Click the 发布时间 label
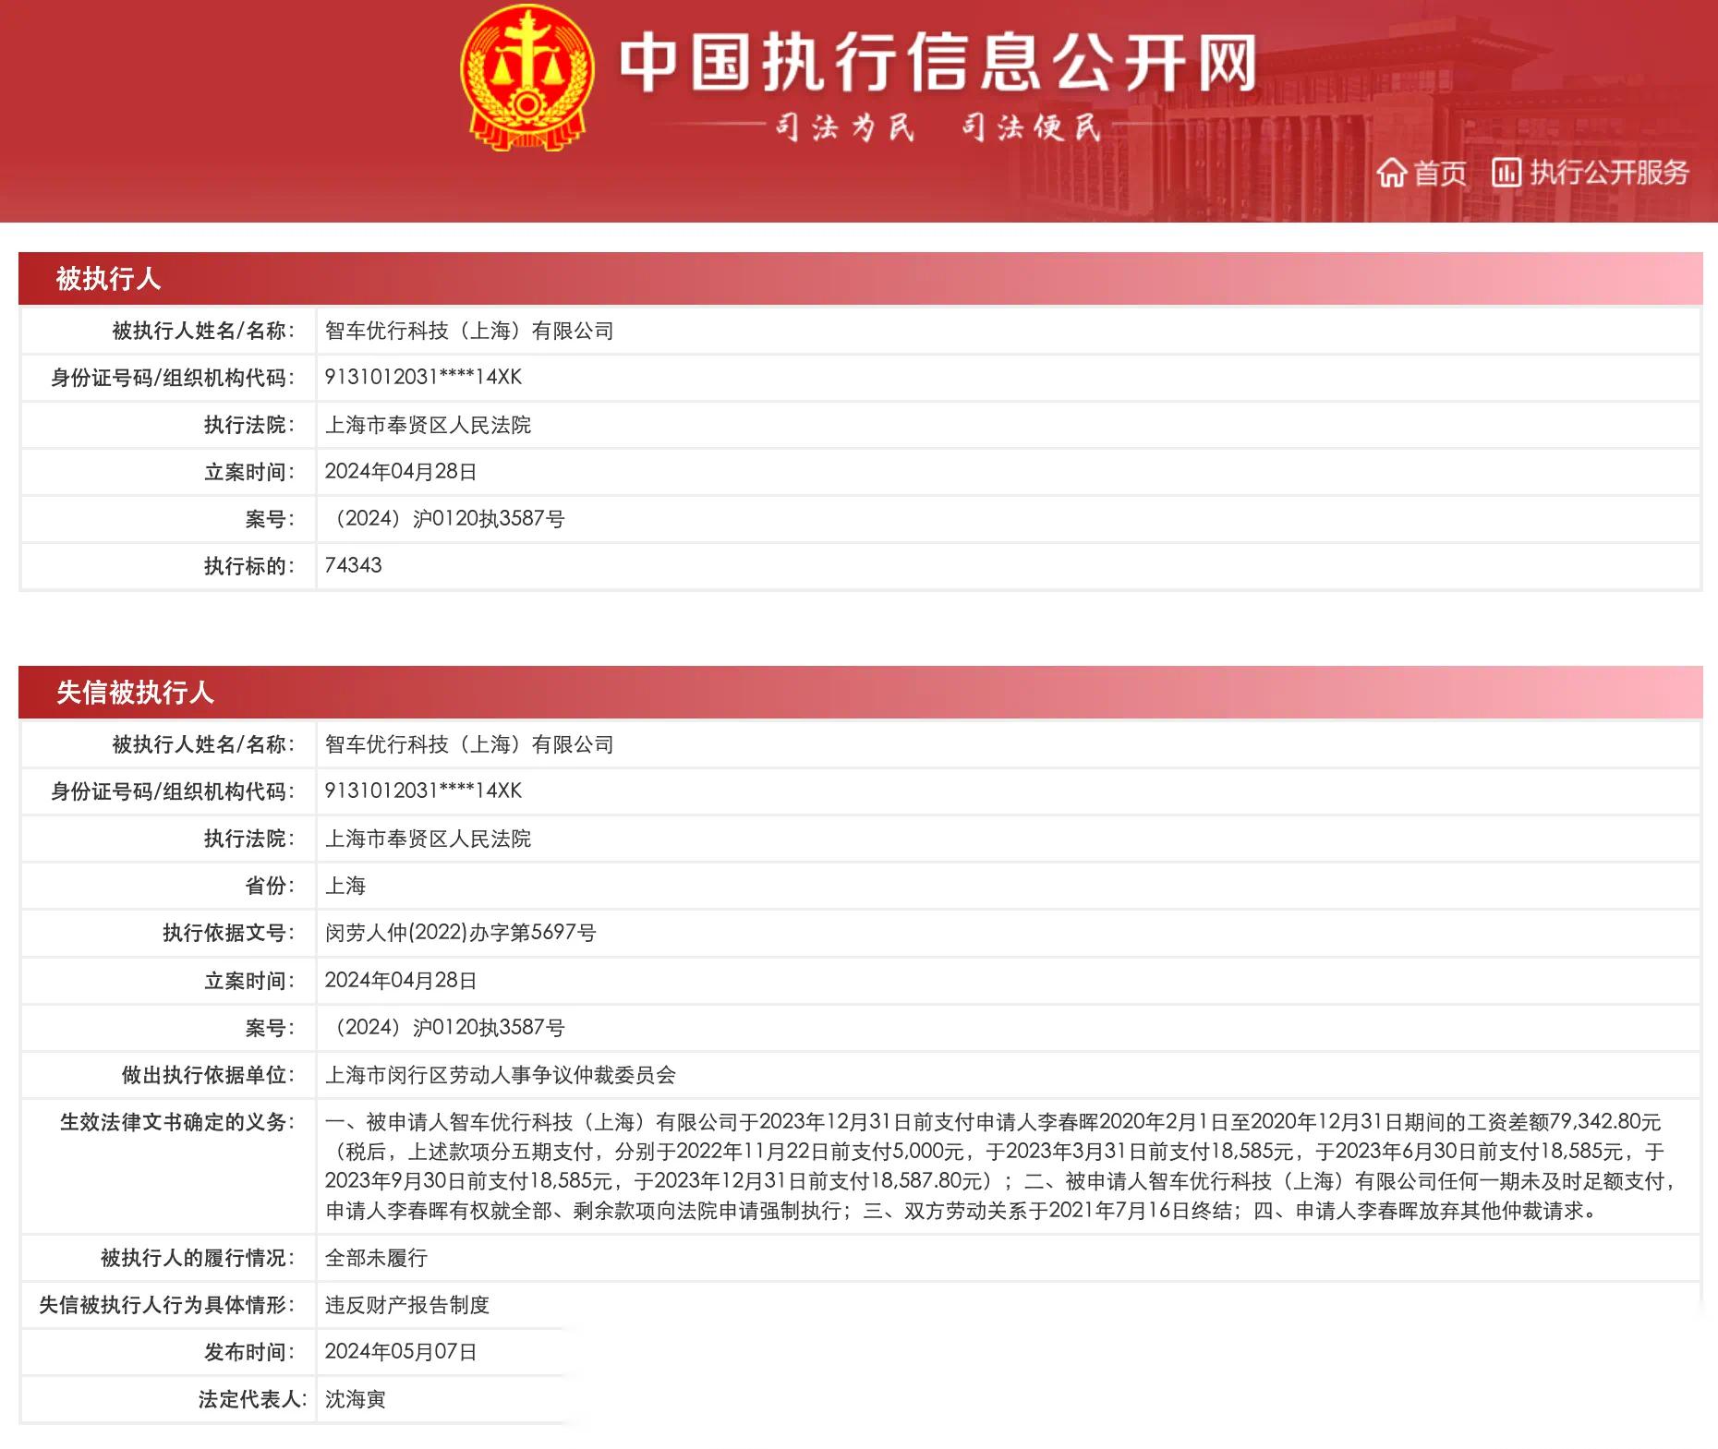Image resolution: width=1718 pixels, height=1449 pixels. (248, 1352)
